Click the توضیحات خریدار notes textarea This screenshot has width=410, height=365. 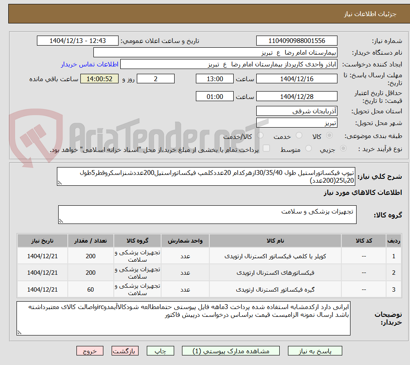tap(183, 318)
